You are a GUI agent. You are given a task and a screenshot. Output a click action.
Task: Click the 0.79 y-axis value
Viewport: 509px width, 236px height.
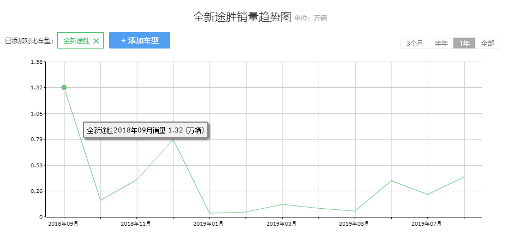tap(37, 140)
